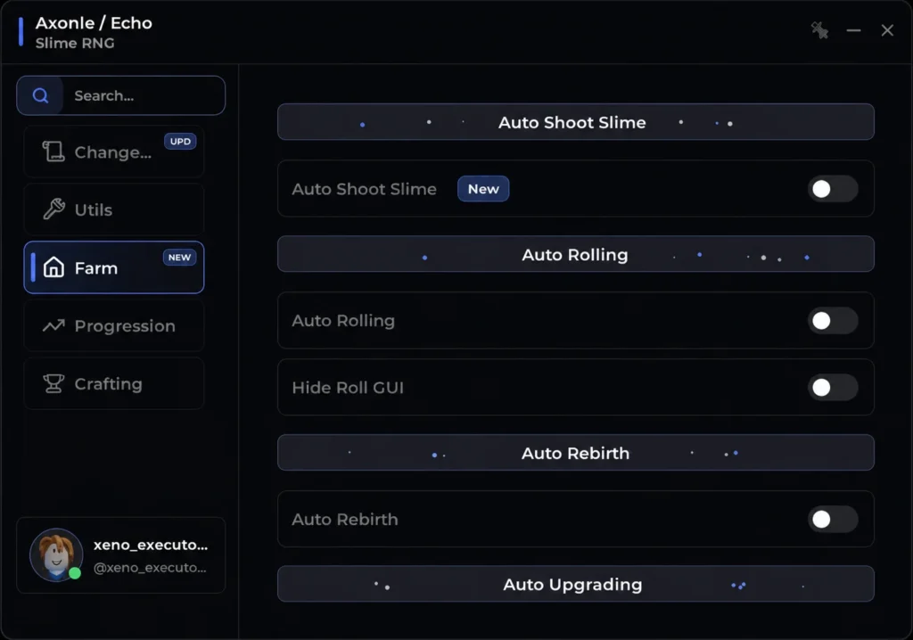Click the Progression trend-line icon
Screen dimensions: 913x640
[x=53, y=325]
